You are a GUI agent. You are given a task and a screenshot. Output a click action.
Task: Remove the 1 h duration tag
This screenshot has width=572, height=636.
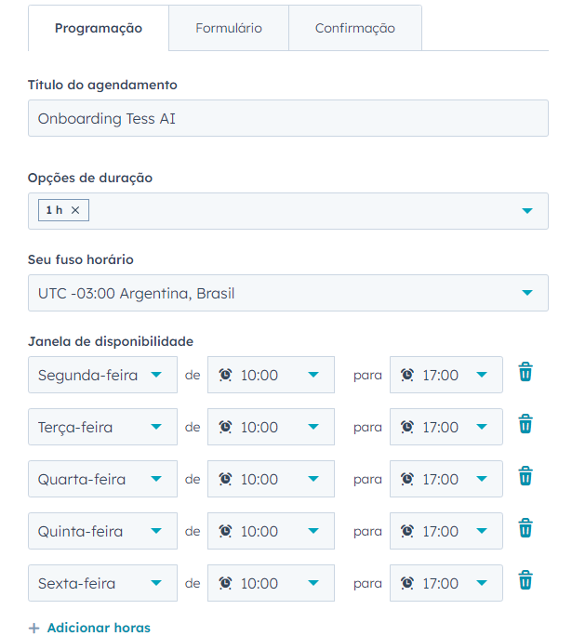point(75,210)
